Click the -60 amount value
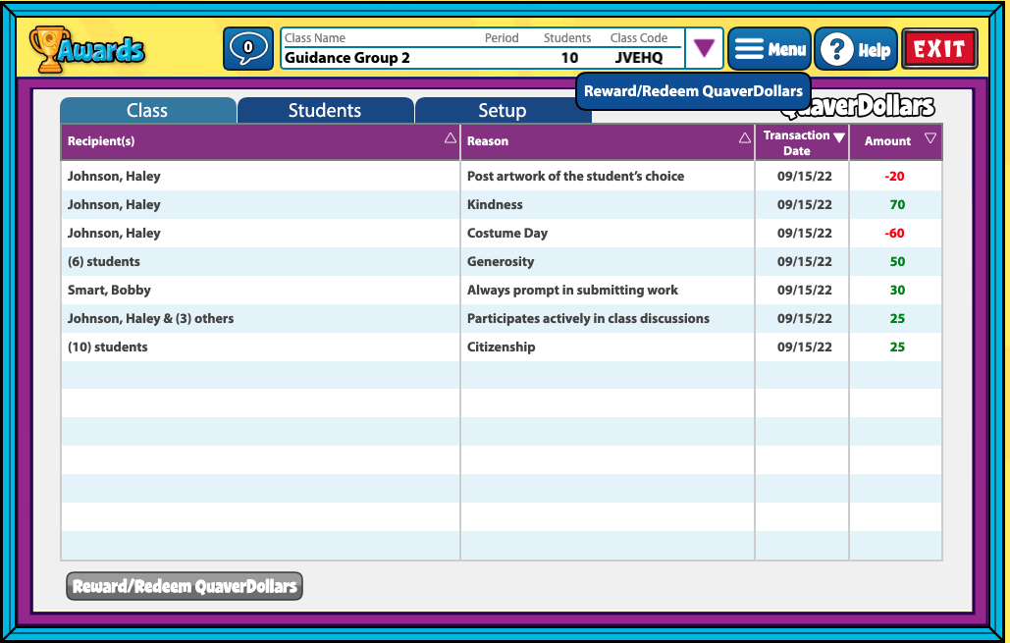This screenshot has height=643, width=1010. (895, 233)
